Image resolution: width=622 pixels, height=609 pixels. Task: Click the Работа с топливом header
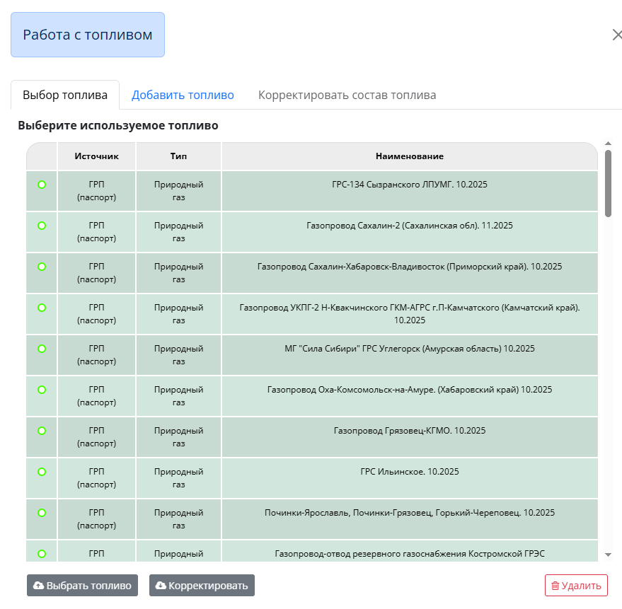coord(88,35)
